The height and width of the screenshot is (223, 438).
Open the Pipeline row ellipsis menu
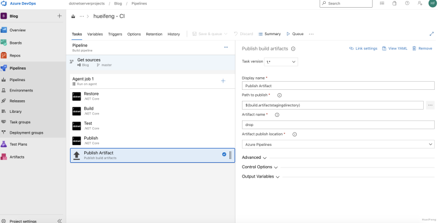pyautogui.click(x=226, y=47)
